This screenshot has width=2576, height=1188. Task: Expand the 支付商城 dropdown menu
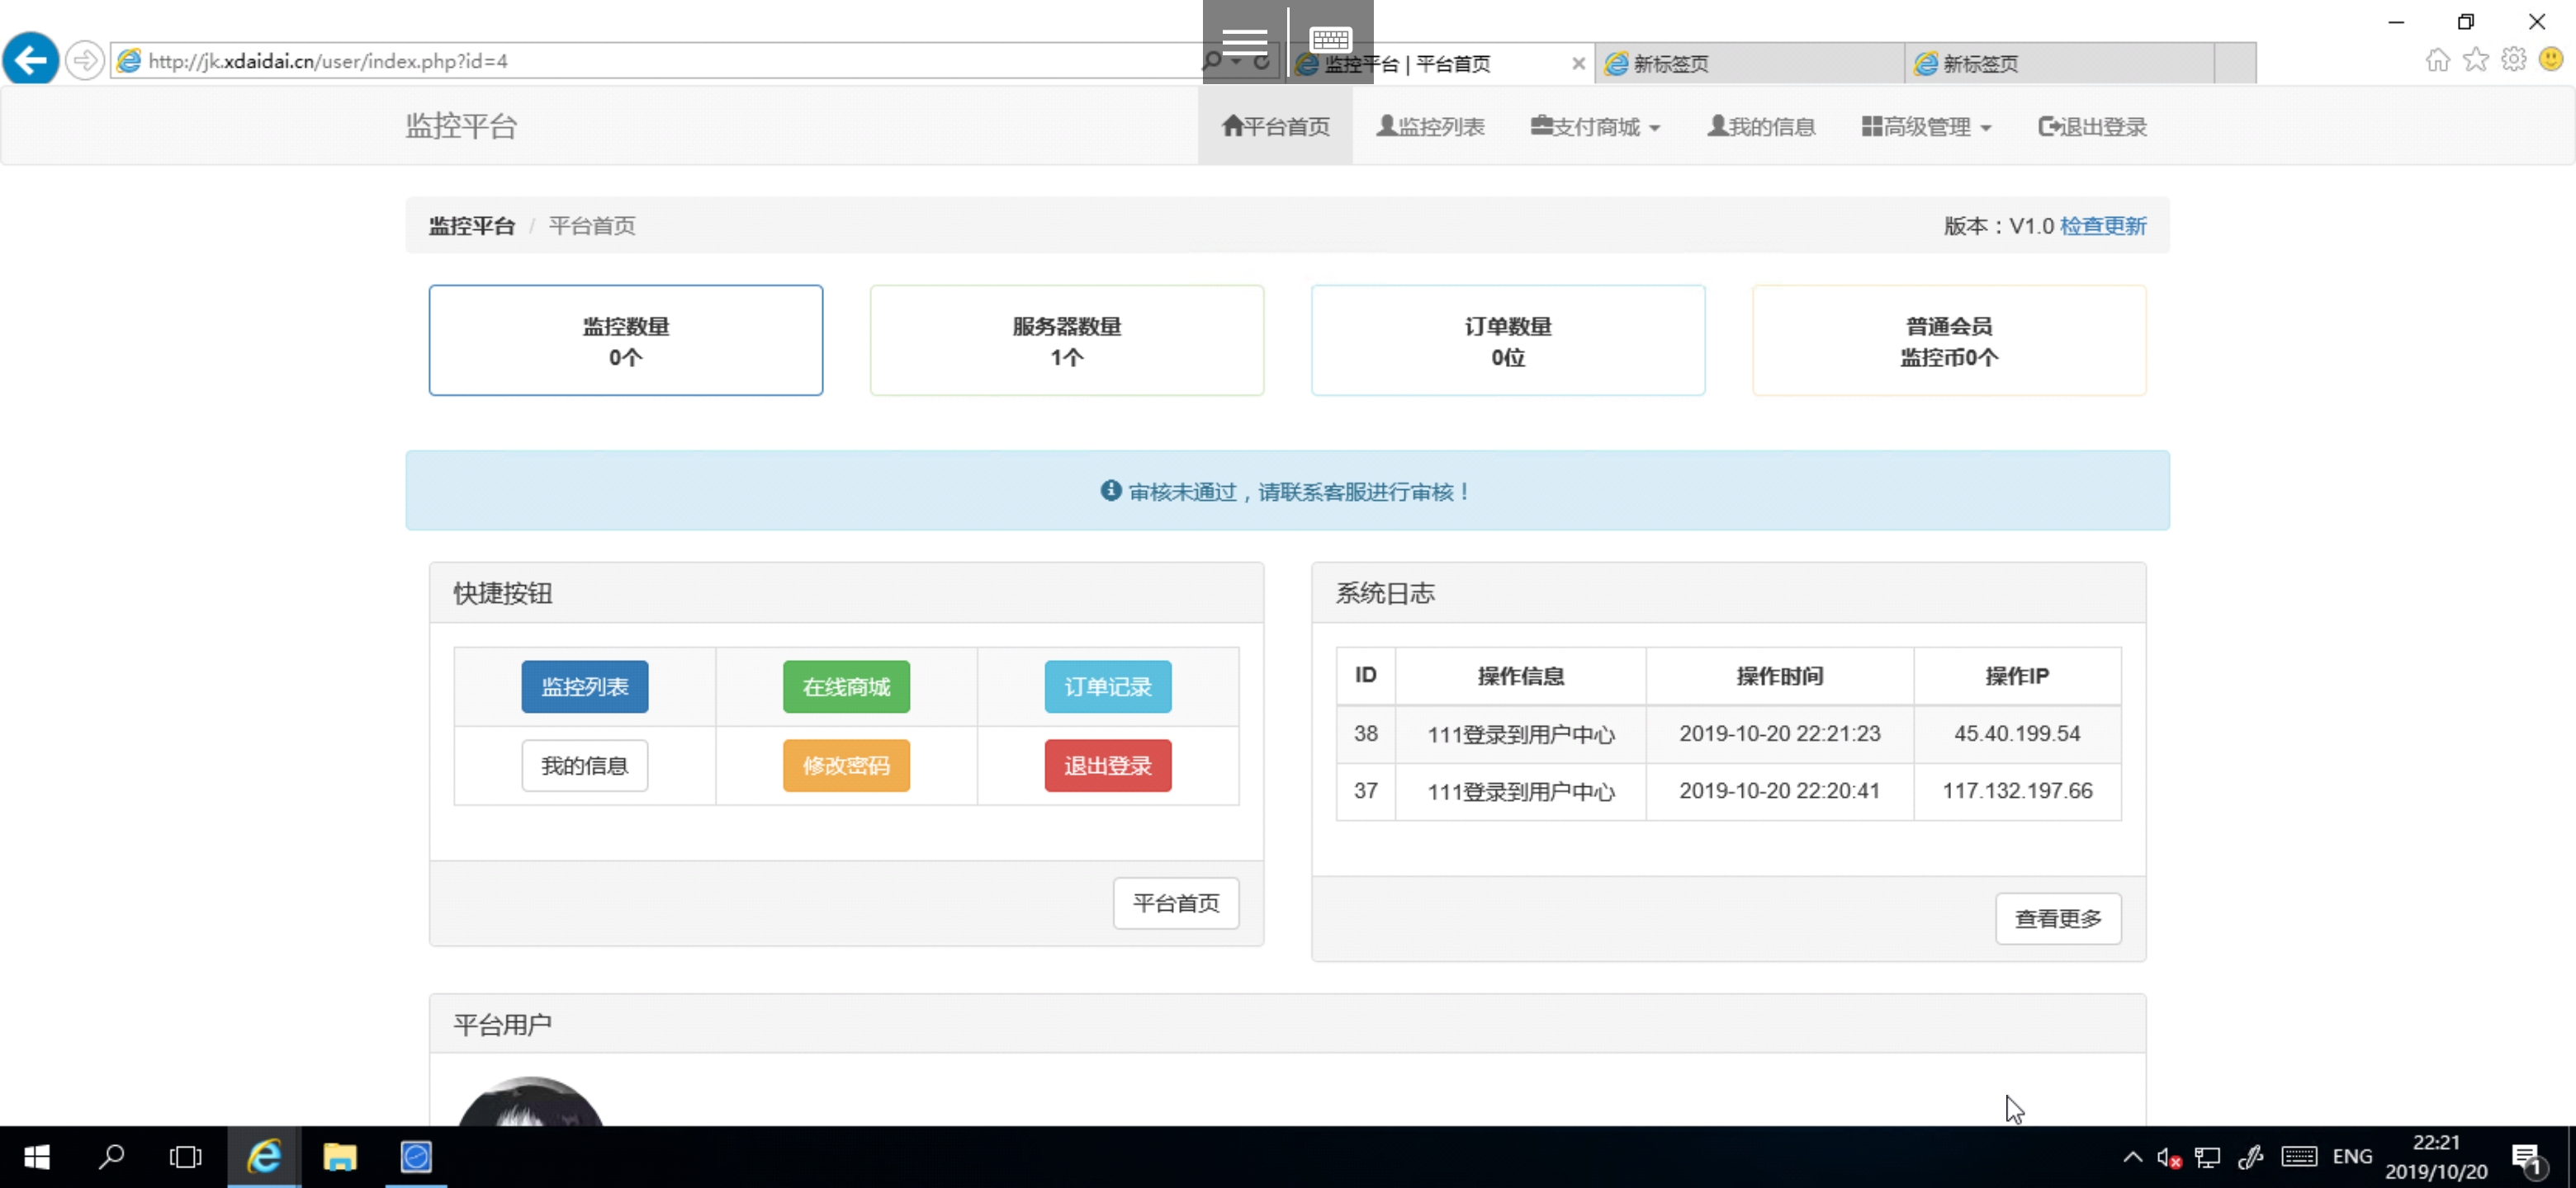(x=1595, y=127)
